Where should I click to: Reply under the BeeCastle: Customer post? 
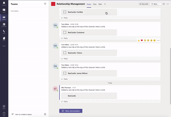coord(64,38)
